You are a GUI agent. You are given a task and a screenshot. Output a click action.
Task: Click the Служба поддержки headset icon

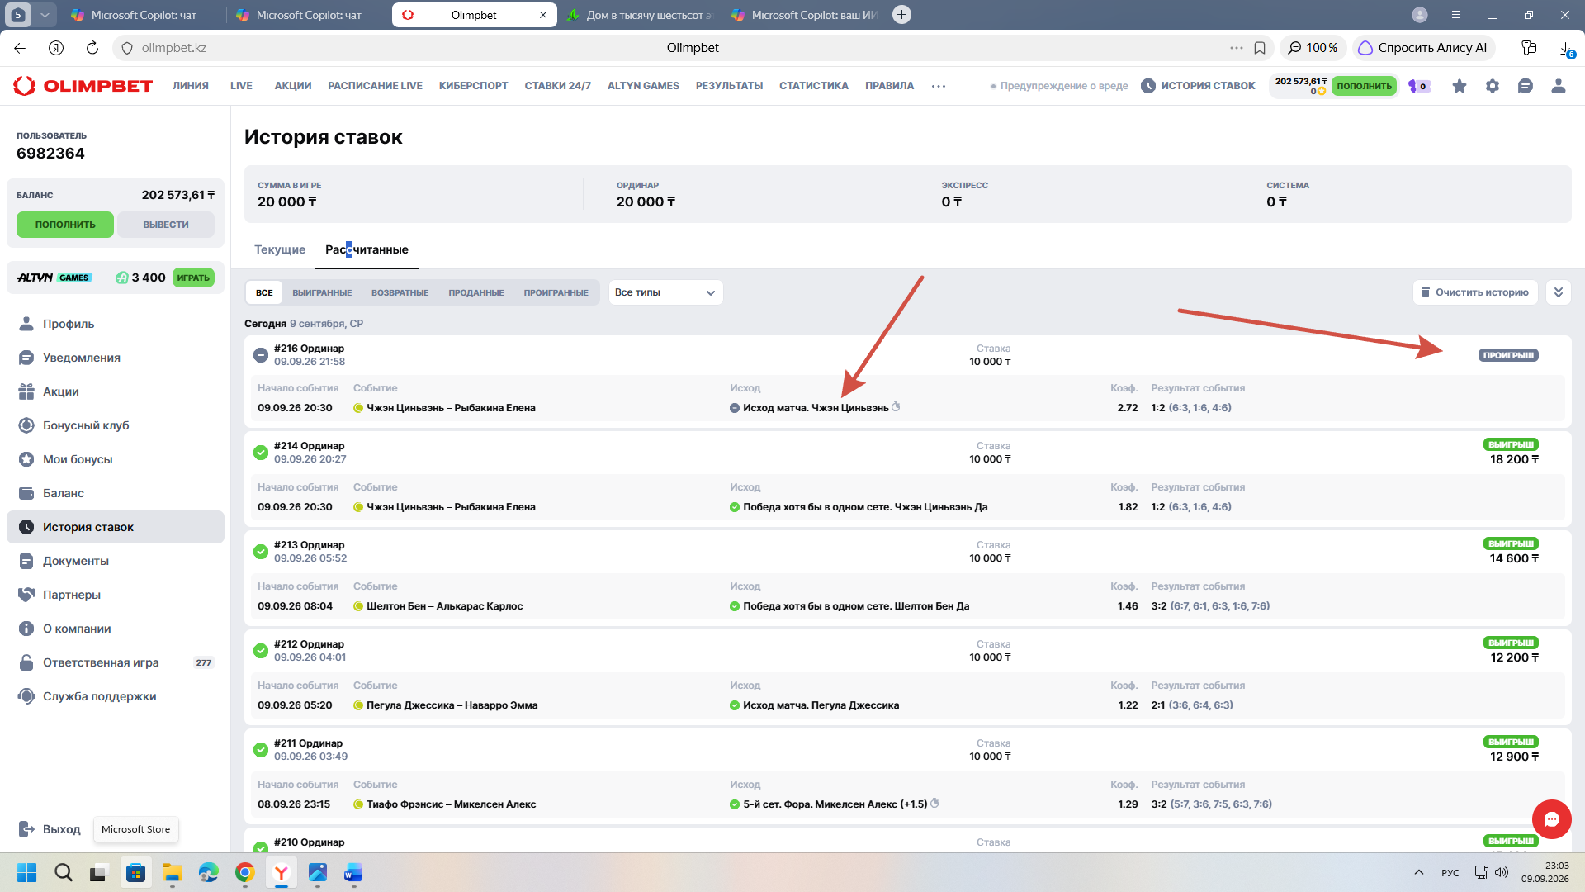tap(26, 696)
